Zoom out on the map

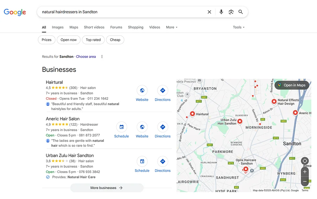(x=305, y=181)
